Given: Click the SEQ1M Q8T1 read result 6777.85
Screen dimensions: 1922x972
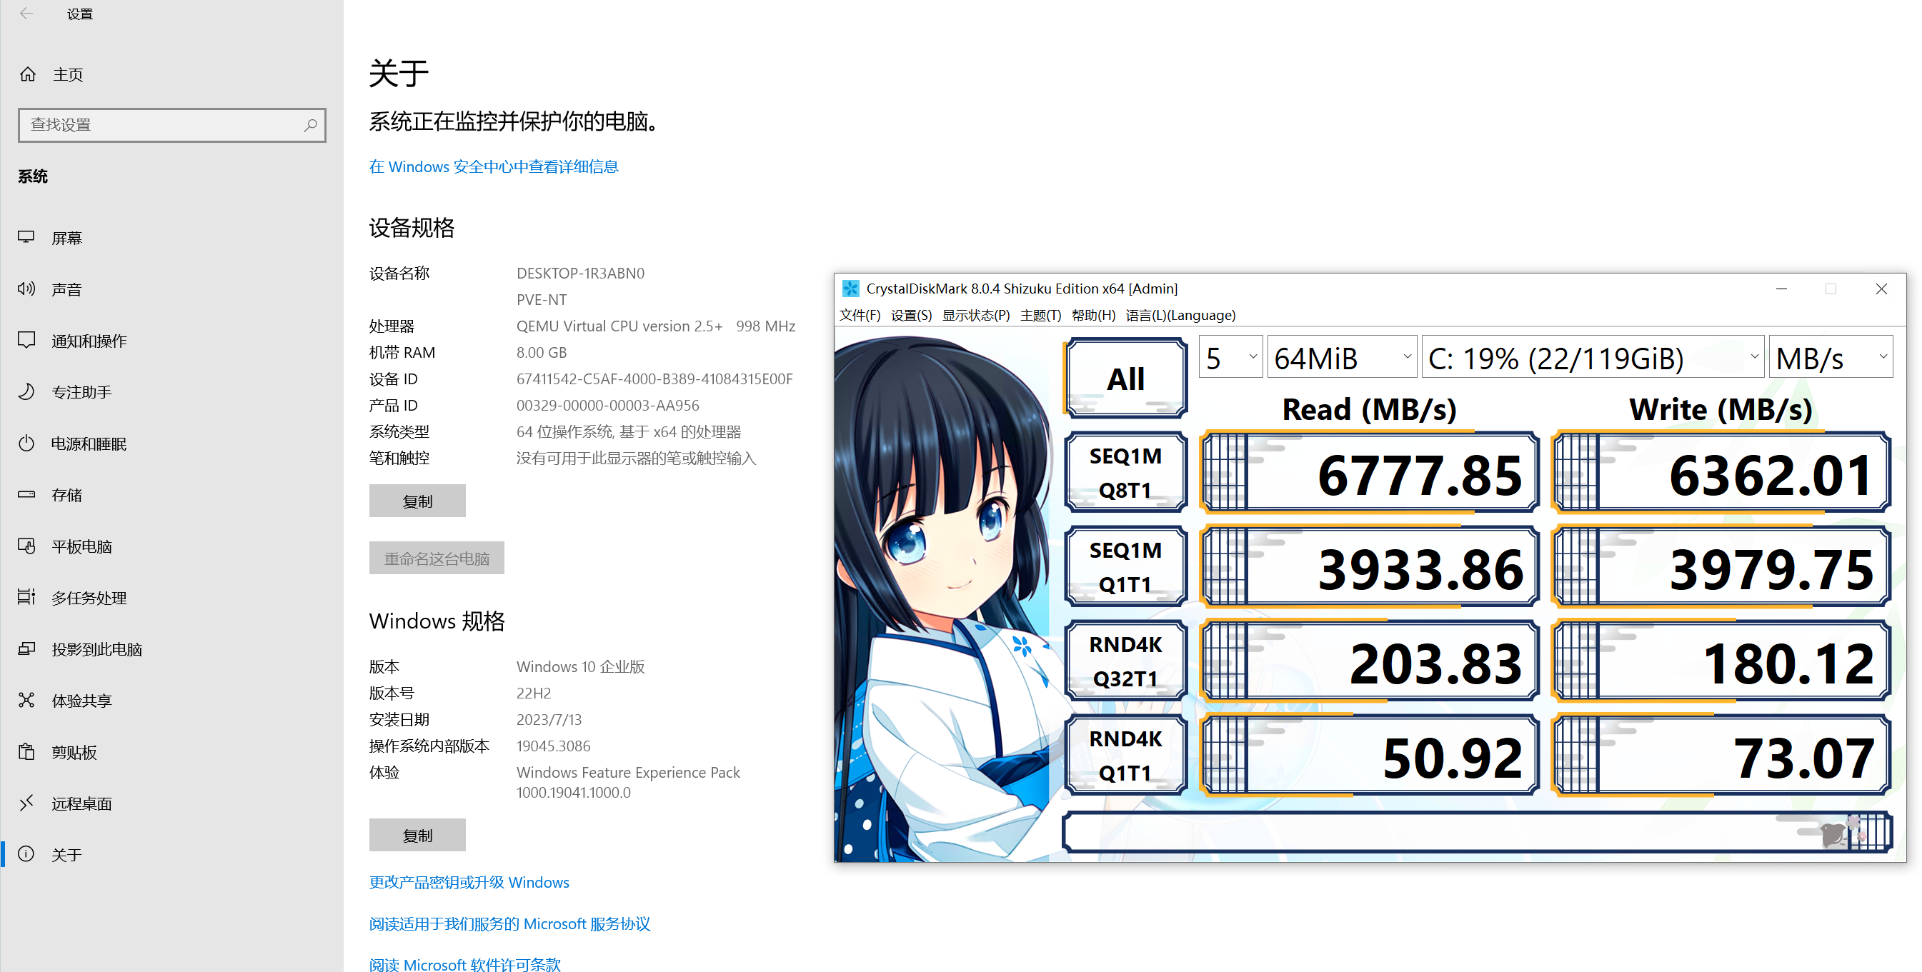Looking at the screenshot, I should (1369, 473).
